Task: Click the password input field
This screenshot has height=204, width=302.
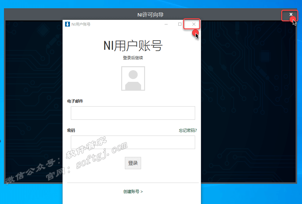Action: coord(133,142)
